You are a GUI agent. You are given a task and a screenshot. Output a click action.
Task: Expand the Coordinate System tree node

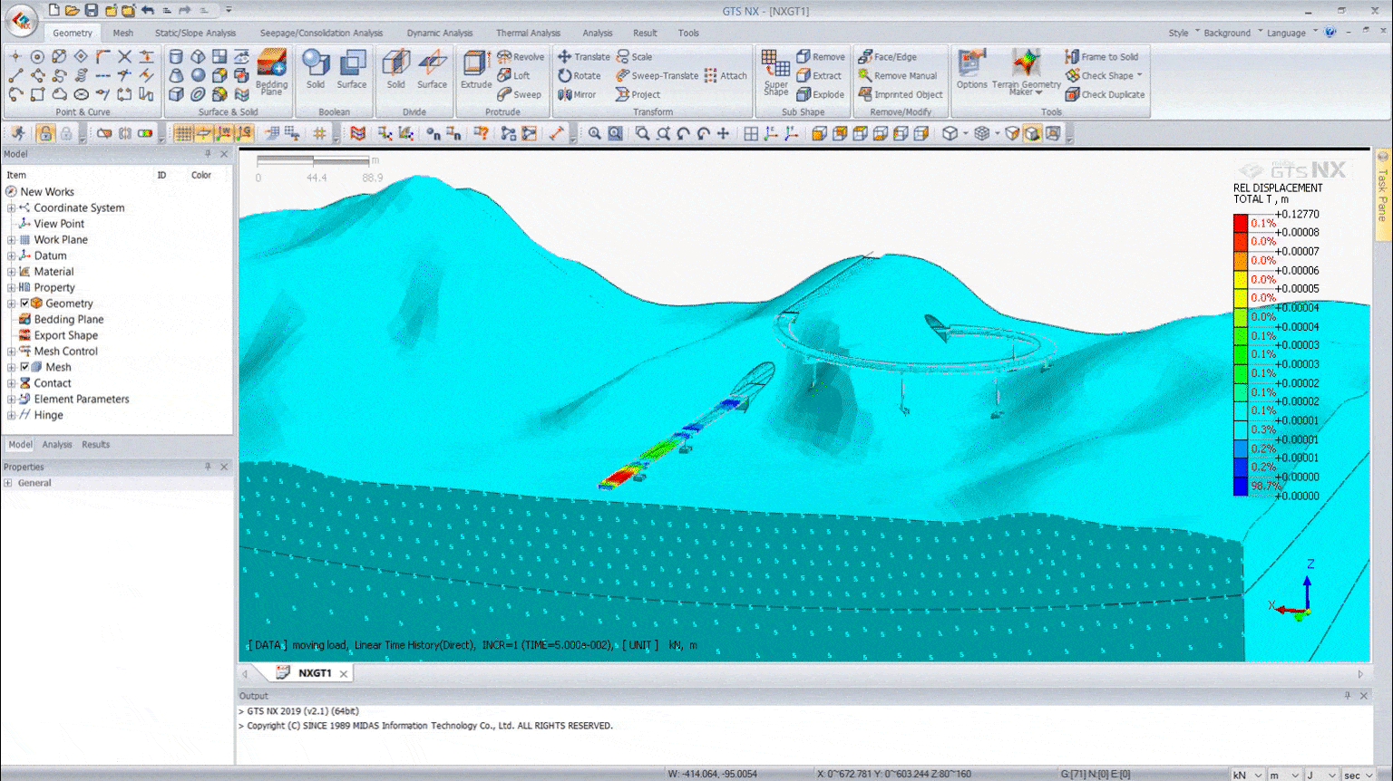pos(11,208)
